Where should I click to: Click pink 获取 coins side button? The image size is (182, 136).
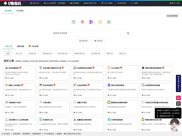(178, 98)
